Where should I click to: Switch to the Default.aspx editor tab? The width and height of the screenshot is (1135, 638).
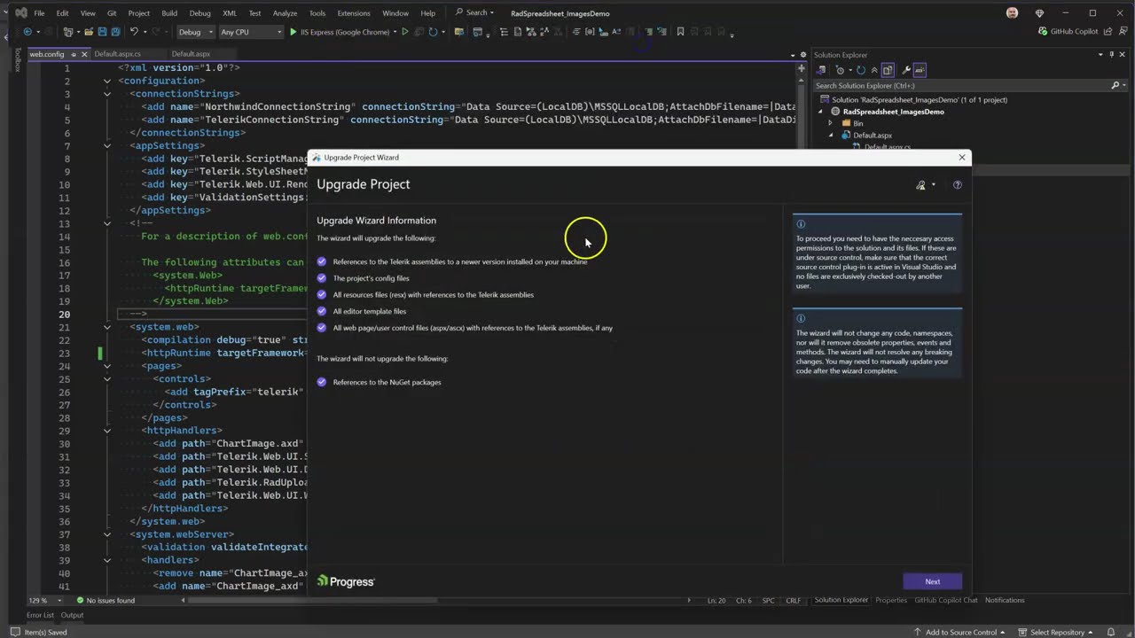191,54
